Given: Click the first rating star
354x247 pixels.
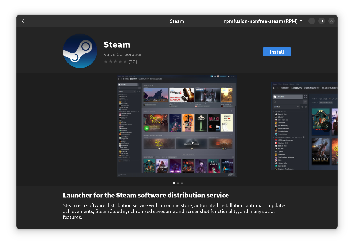Looking at the screenshot, I should pos(106,61).
